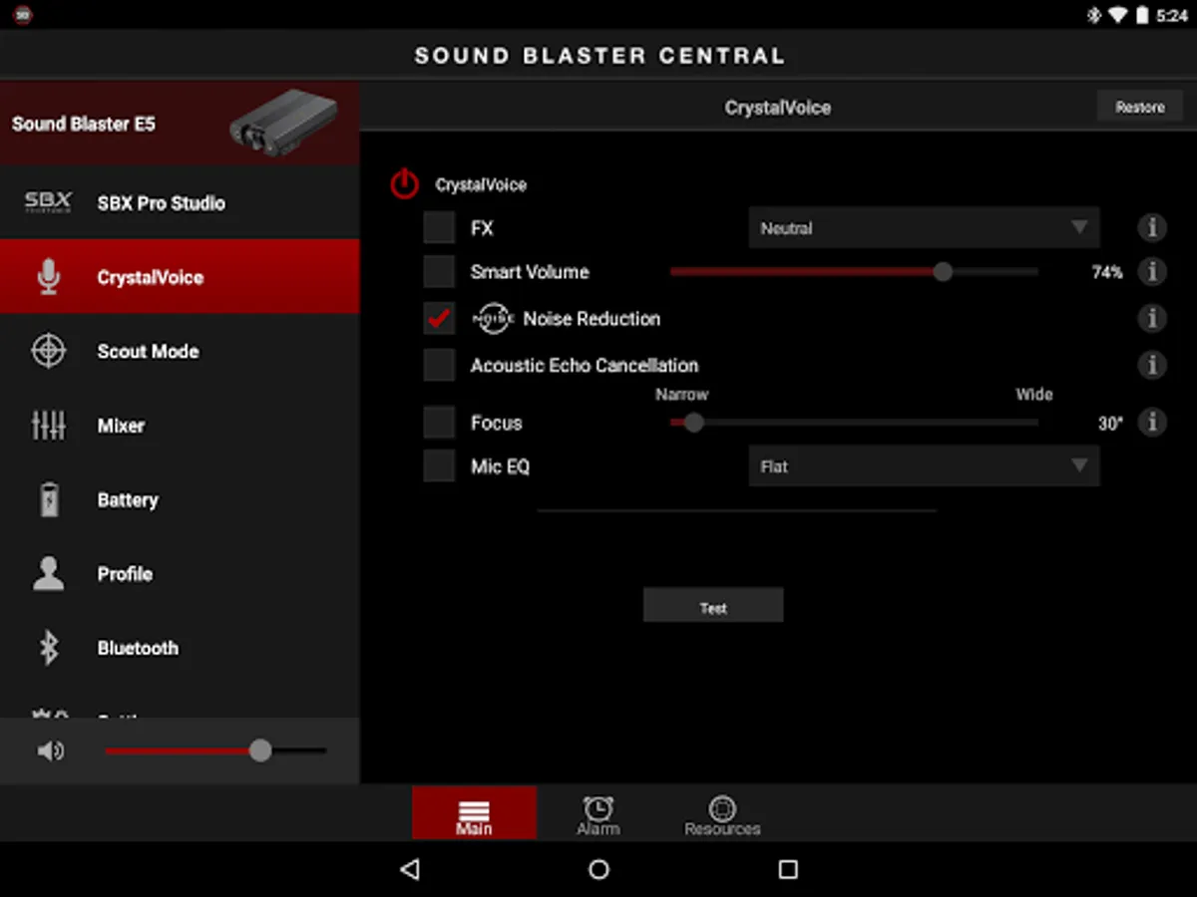Viewport: 1197px width, 897px height.
Task: Click the Mixer faders icon
Action: click(48, 426)
